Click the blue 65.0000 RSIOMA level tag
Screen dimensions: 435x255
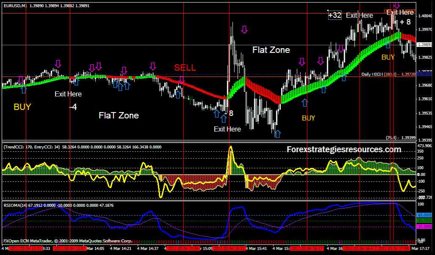425,215
